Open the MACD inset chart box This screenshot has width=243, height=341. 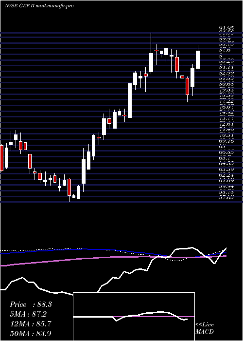(x=134, y=317)
